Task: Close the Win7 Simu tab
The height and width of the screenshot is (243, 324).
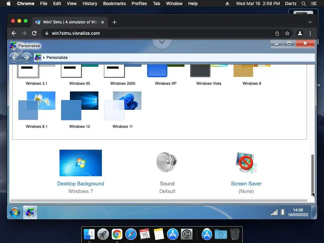Action: pyautogui.click(x=103, y=22)
